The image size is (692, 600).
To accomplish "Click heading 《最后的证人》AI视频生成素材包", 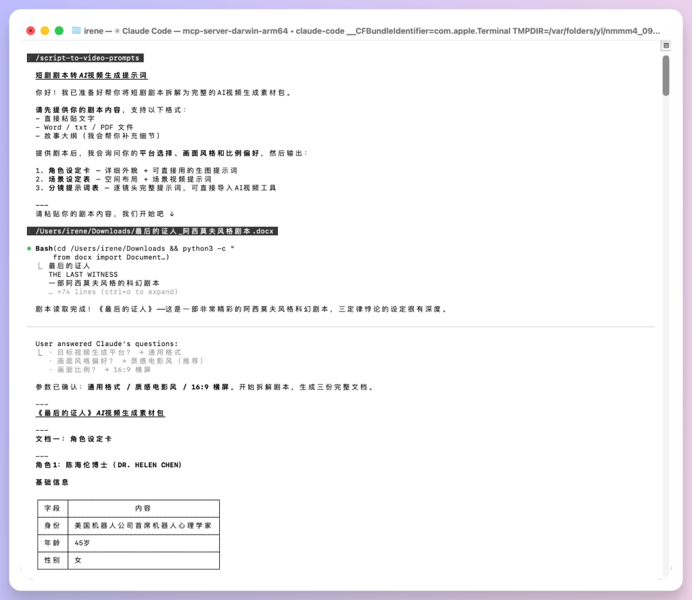I will (100, 413).
